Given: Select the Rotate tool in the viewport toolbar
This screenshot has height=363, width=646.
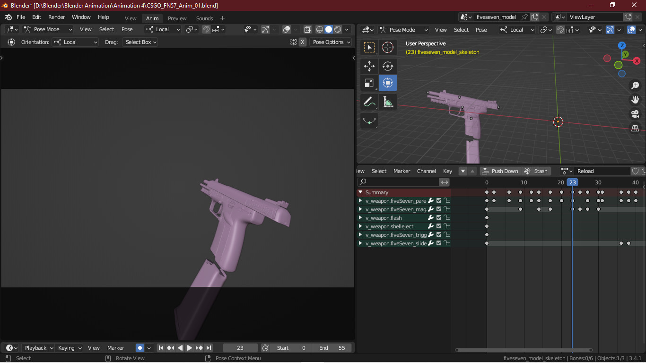Looking at the screenshot, I should click(x=387, y=66).
